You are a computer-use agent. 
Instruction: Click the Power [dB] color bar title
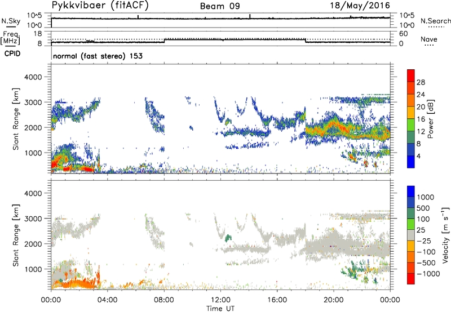tap(431, 119)
